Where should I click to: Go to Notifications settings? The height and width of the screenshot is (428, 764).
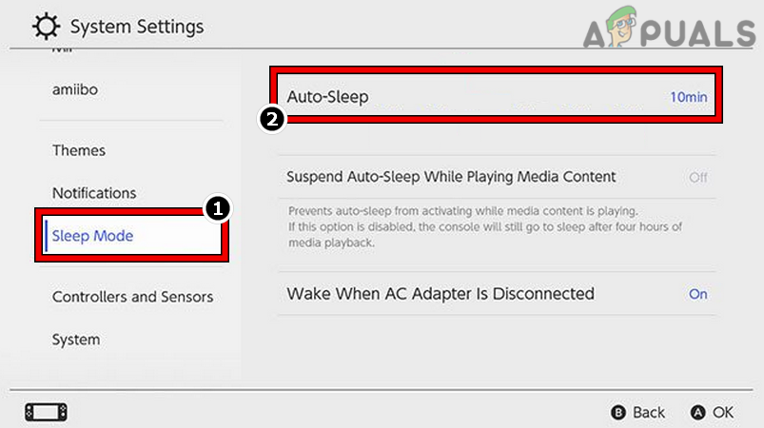coord(94,193)
